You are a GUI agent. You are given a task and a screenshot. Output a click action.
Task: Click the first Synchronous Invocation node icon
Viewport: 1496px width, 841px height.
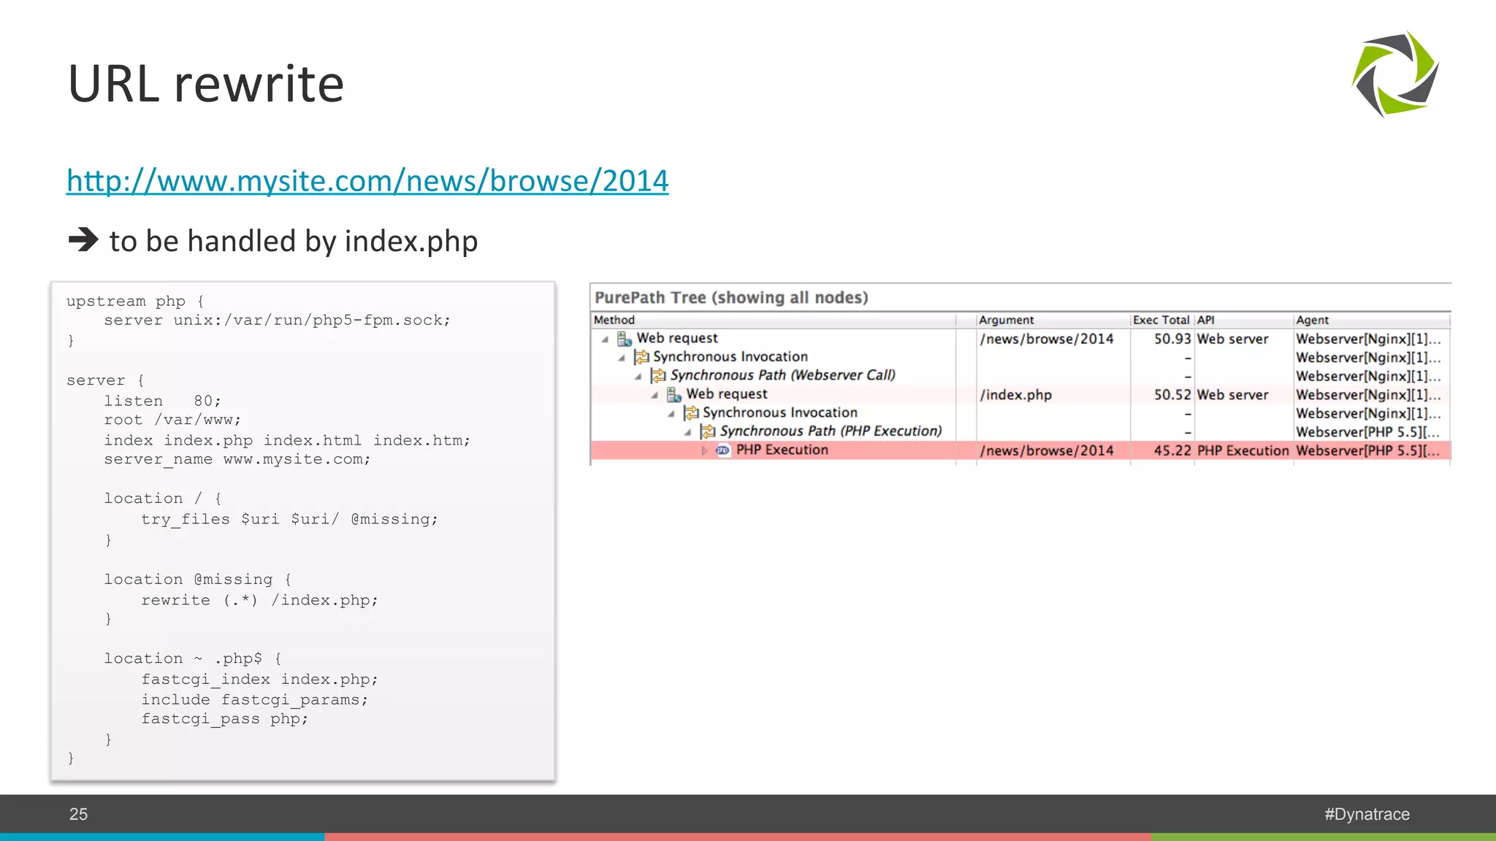(641, 357)
